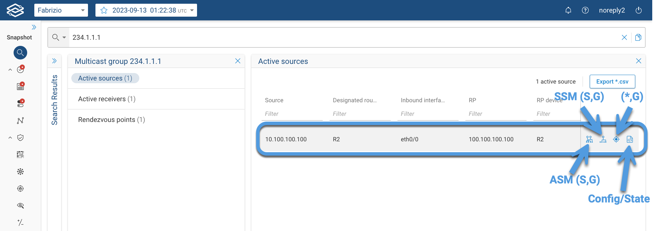Open the eye with magnifier icon
Screen dimensions: 657x231
click(20, 206)
